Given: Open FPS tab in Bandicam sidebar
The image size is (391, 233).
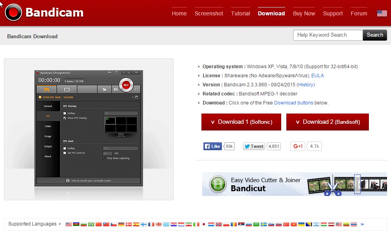Looking at the screenshot, I should (48, 116).
